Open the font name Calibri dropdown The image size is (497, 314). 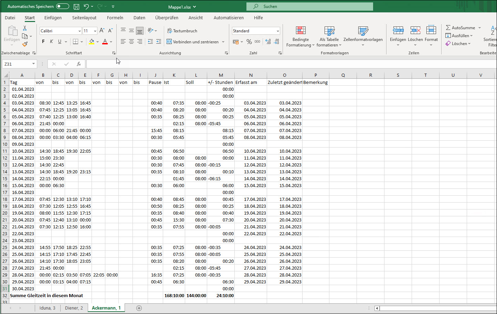(80, 31)
